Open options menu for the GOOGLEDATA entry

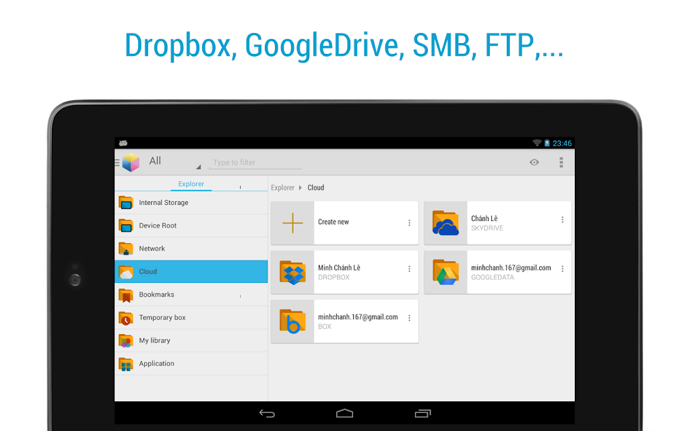point(563,269)
